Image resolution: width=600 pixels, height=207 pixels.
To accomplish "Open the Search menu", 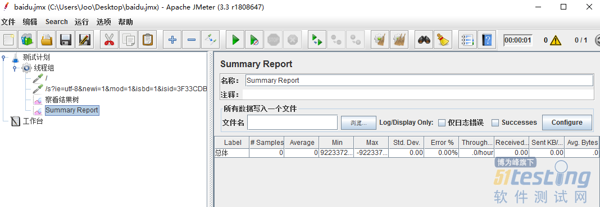I will (56, 22).
